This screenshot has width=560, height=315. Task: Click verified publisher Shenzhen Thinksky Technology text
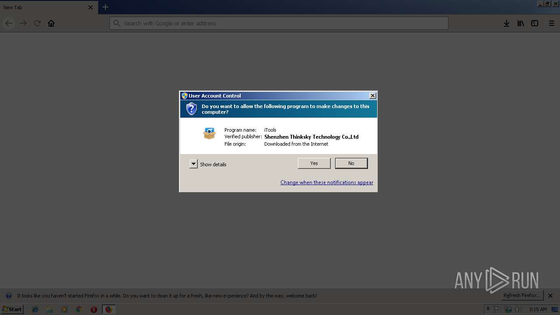tap(311, 137)
